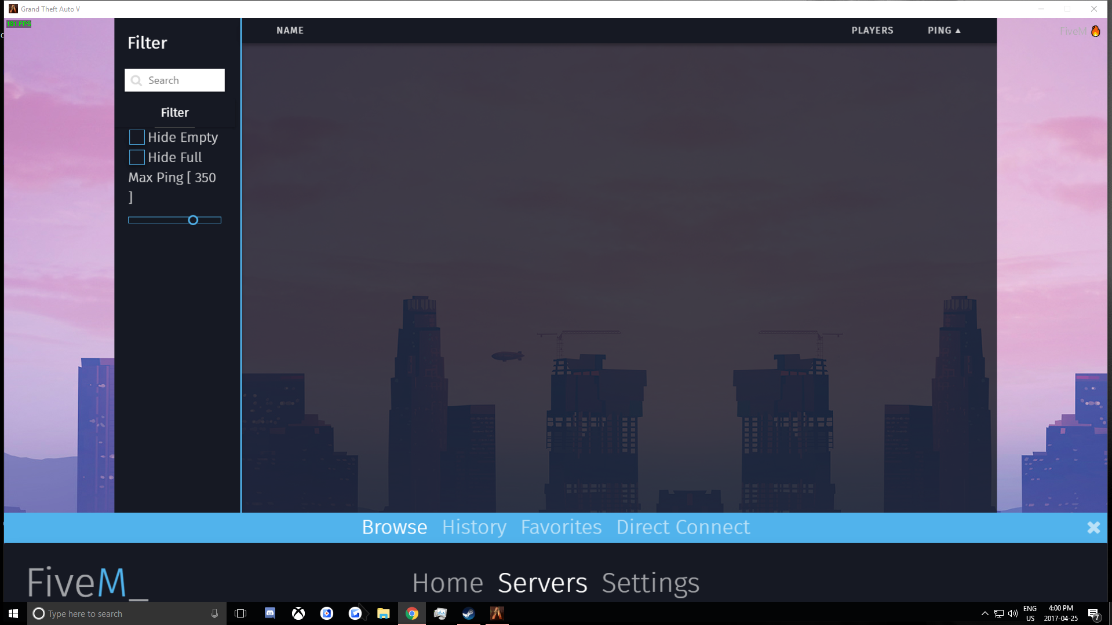
Task: Open the clock and date flyout
Action: coord(1060,613)
